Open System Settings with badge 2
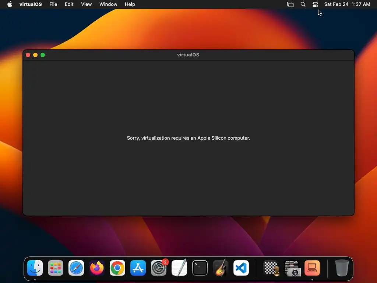377x283 pixels. pyautogui.click(x=159, y=268)
